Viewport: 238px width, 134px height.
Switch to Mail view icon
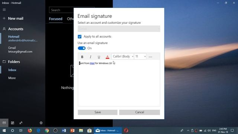pos(4,123)
